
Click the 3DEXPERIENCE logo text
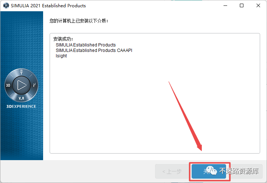click(x=21, y=106)
